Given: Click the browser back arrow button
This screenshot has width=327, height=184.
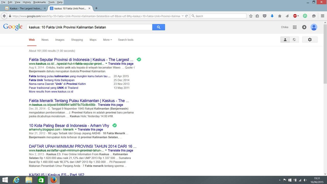Looking at the screenshot, I should [x=4, y=16].
